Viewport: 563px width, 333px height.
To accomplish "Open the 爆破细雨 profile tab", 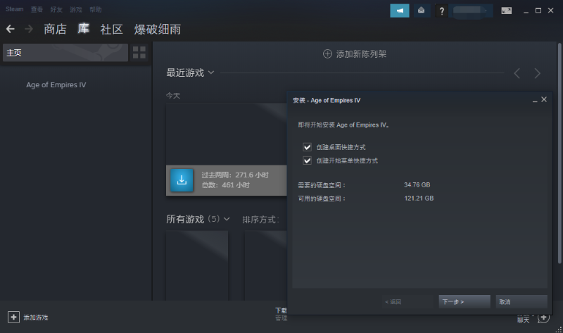I will click(157, 29).
